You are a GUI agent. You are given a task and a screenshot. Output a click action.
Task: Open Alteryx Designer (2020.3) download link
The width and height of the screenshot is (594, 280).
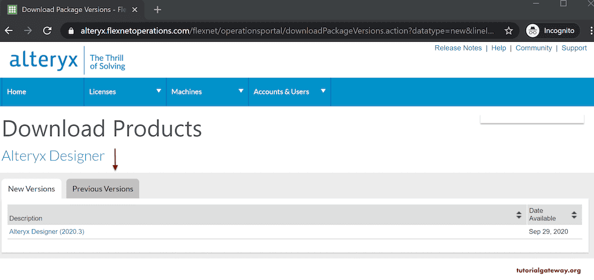[x=46, y=231]
